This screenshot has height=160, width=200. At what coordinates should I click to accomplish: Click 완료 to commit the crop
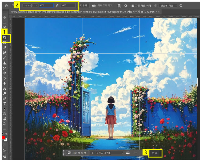pos(154,153)
